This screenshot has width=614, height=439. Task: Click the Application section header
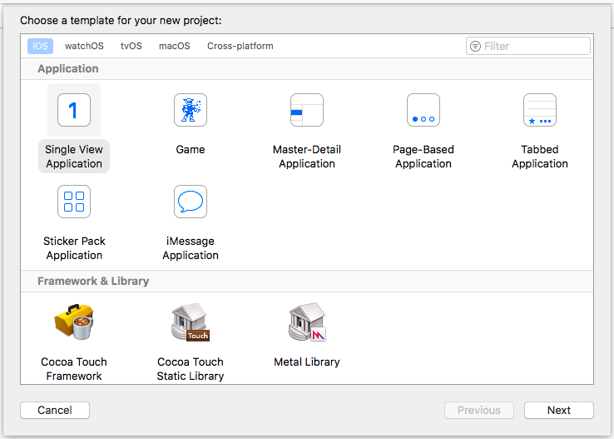coord(68,68)
